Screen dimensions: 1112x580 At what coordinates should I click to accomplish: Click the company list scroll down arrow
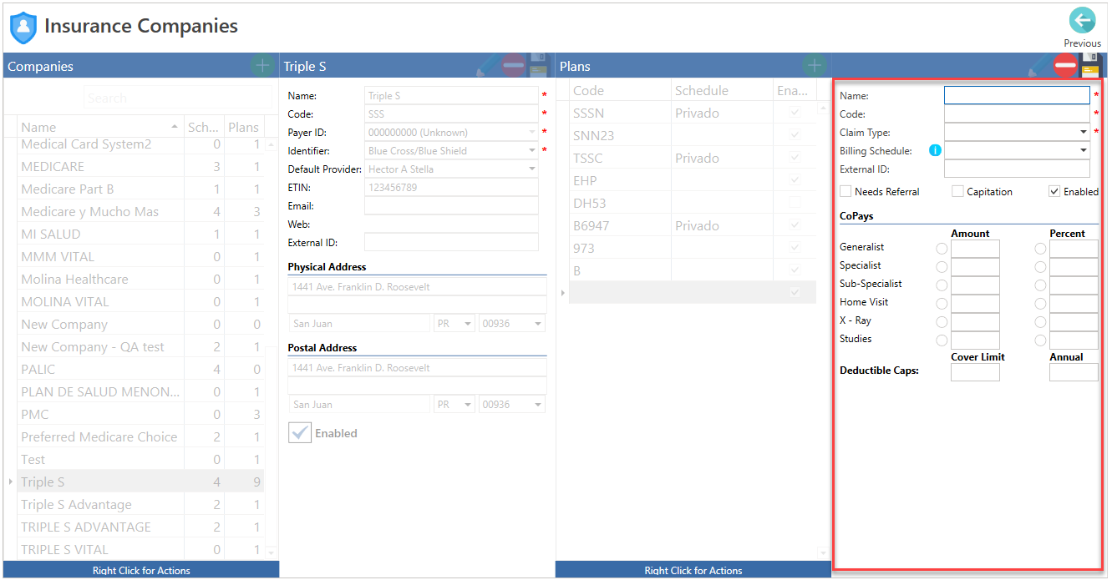[x=270, y=552]
